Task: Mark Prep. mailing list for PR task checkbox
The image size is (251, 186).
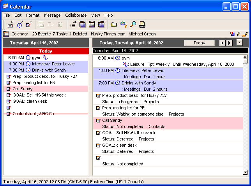Action: pyautogui.click(x=9, y=82)
